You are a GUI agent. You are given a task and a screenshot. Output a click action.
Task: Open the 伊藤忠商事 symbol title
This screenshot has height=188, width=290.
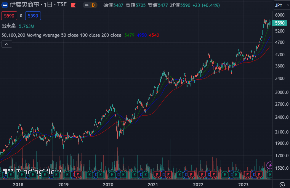(38, 5)
